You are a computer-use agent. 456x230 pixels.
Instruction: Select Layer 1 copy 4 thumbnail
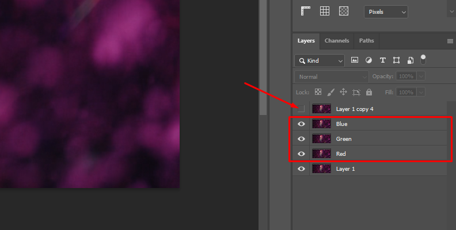[x=321, y=109]
